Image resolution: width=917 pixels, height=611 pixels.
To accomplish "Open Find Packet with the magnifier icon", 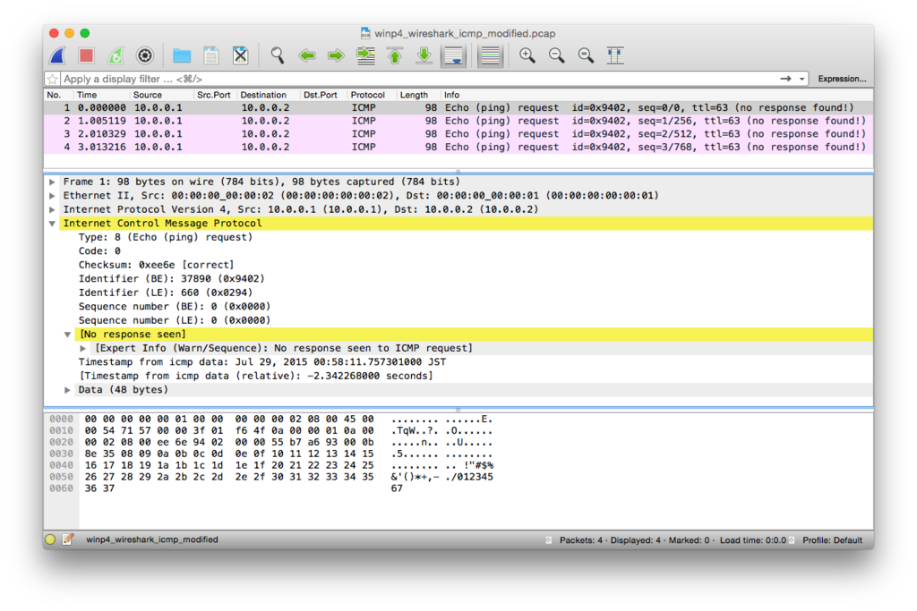I will [277, 55].
